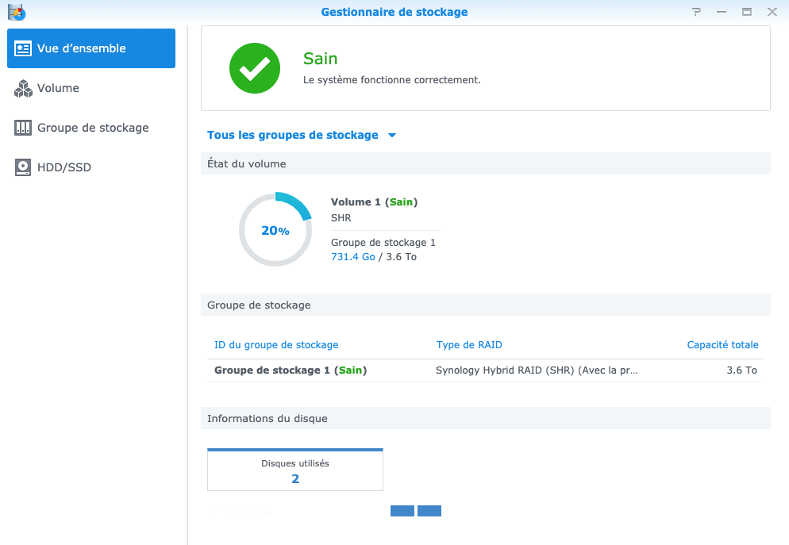Open the Vue d'ensemble tab
This screenshot has height=545, width=789.
[x=91, y=48]
